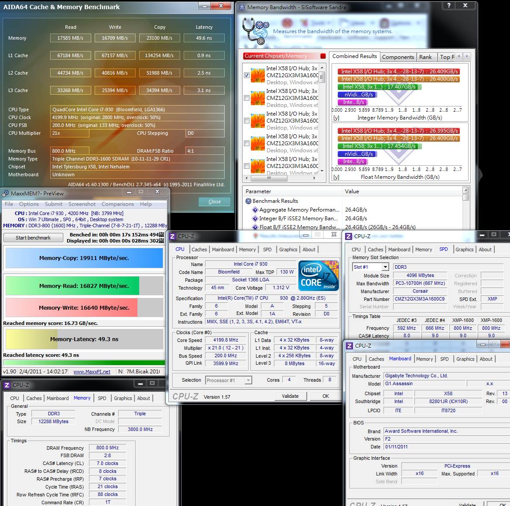Click Start benchmark in MaxxMEM

tap(33, 238)
